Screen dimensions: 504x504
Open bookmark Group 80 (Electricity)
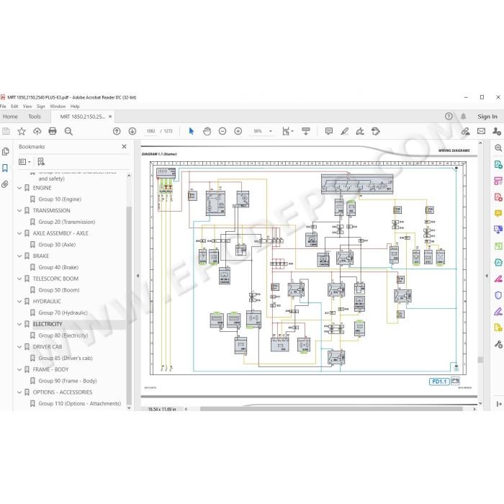[x=63, y=336]
